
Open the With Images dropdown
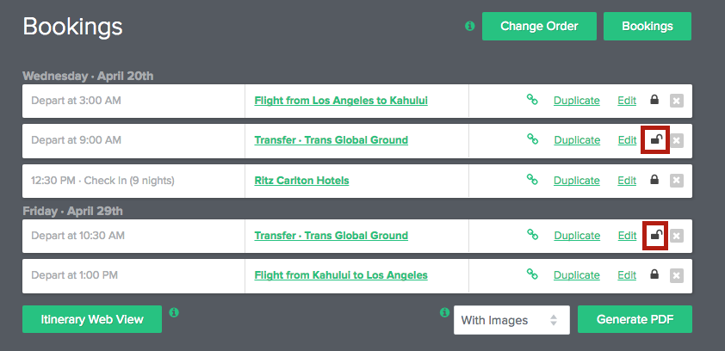[511, 319]
